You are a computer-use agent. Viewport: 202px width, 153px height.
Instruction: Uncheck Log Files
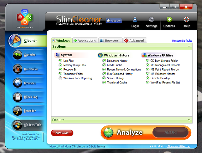click(60, 61)
